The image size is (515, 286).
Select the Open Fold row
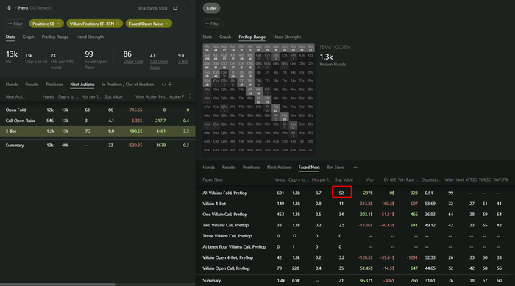click(98, 110)
